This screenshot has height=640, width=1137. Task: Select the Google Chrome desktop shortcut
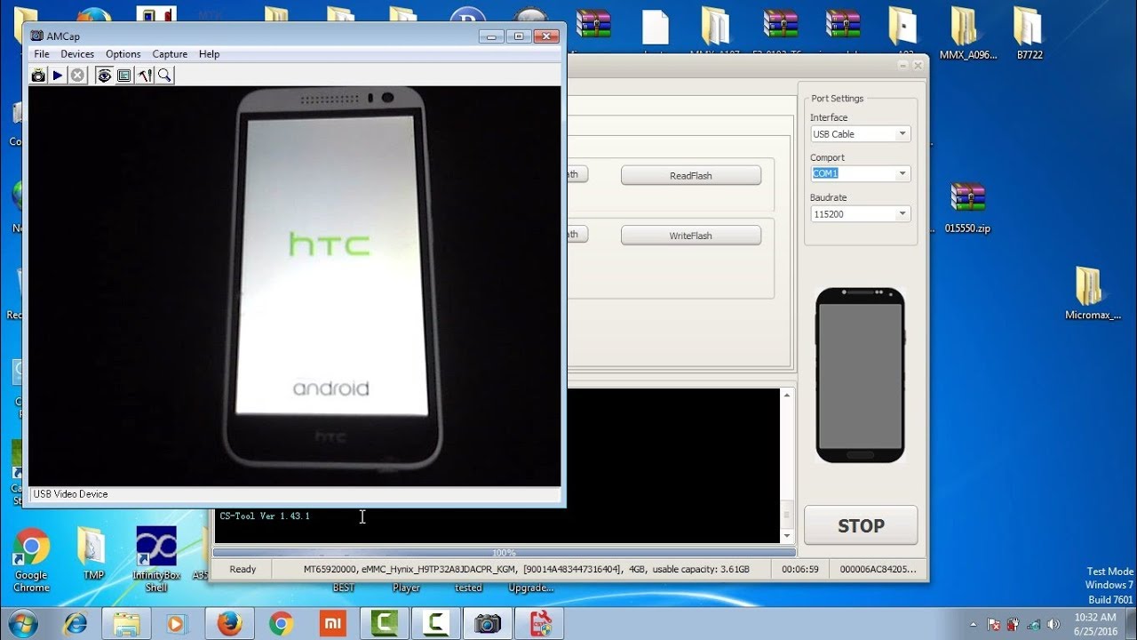[x=31, y=560]
